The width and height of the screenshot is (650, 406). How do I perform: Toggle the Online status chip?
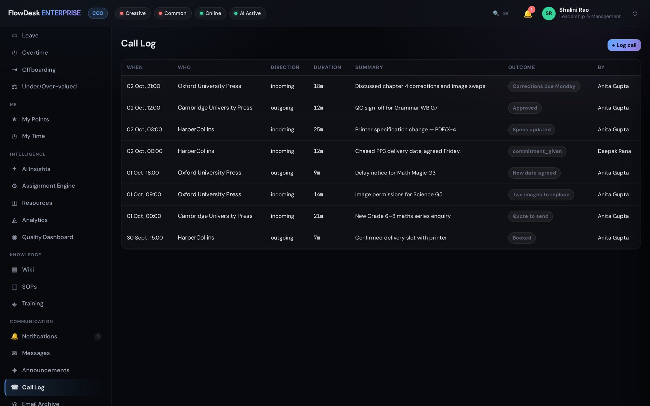[210, 13]
